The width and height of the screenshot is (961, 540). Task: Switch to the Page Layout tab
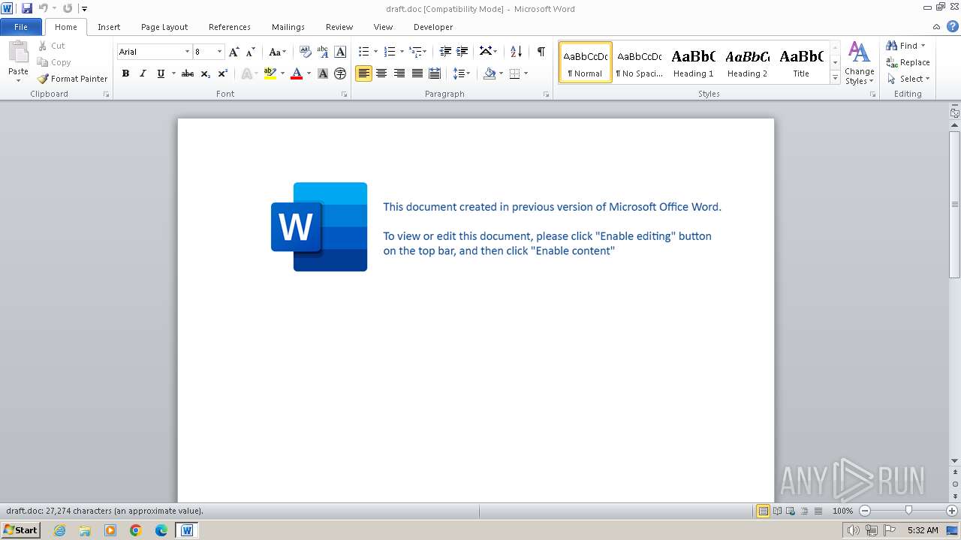pyautogui.click(x=164, y=27)
